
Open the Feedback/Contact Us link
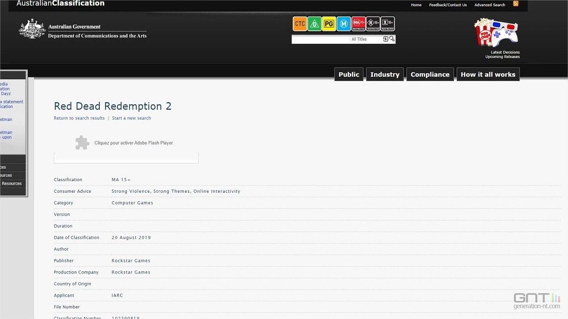click(448, 5)
